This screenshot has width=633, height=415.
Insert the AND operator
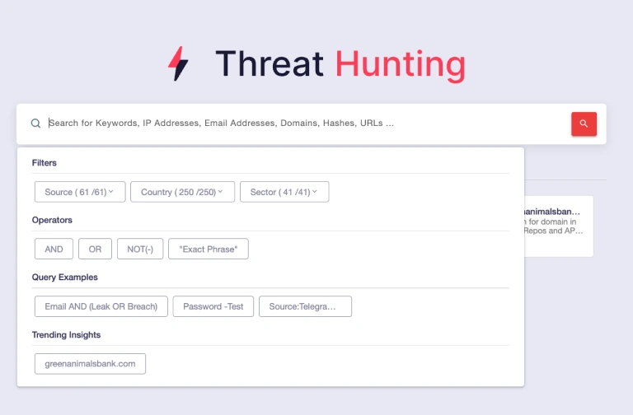(x=54, y=249)
